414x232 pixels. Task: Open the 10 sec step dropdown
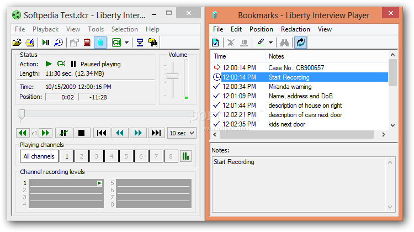182,133
